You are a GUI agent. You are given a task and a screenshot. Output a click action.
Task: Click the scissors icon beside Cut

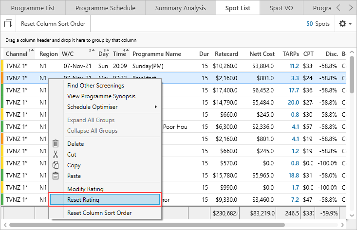[x=56, y=155]
